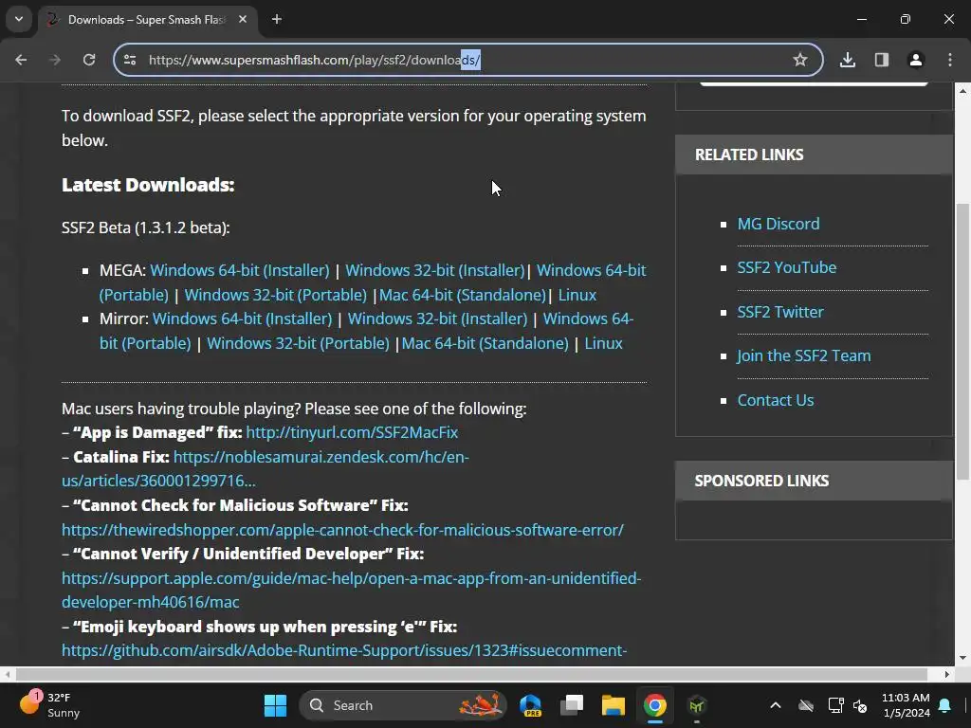The height and width of the screenshot is (728, 971).
Task: Open Contact Us link
Action: pyautogui.click(x=776, y=401)
